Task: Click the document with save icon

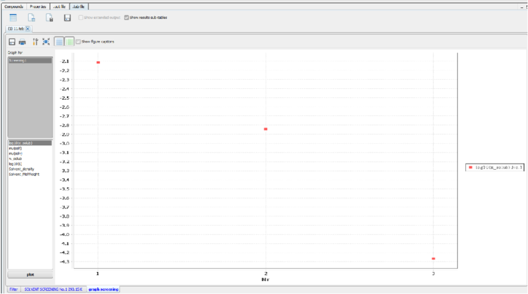Action: pos(49,18)
